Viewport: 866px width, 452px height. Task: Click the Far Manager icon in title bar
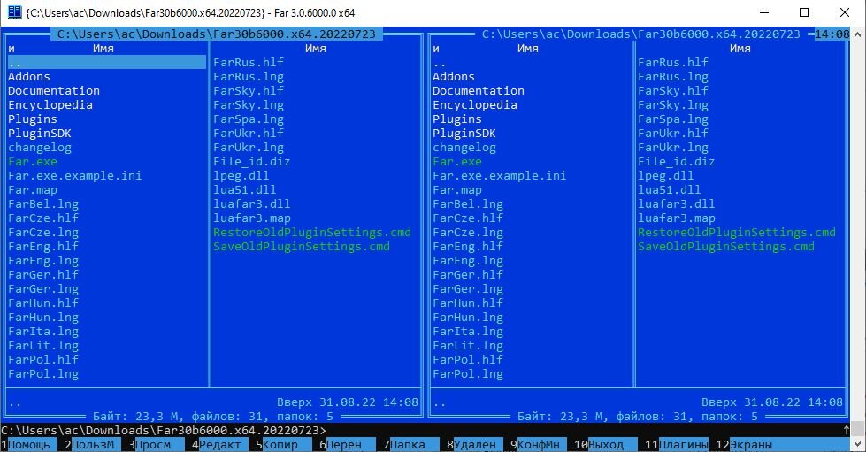[14, 12]
